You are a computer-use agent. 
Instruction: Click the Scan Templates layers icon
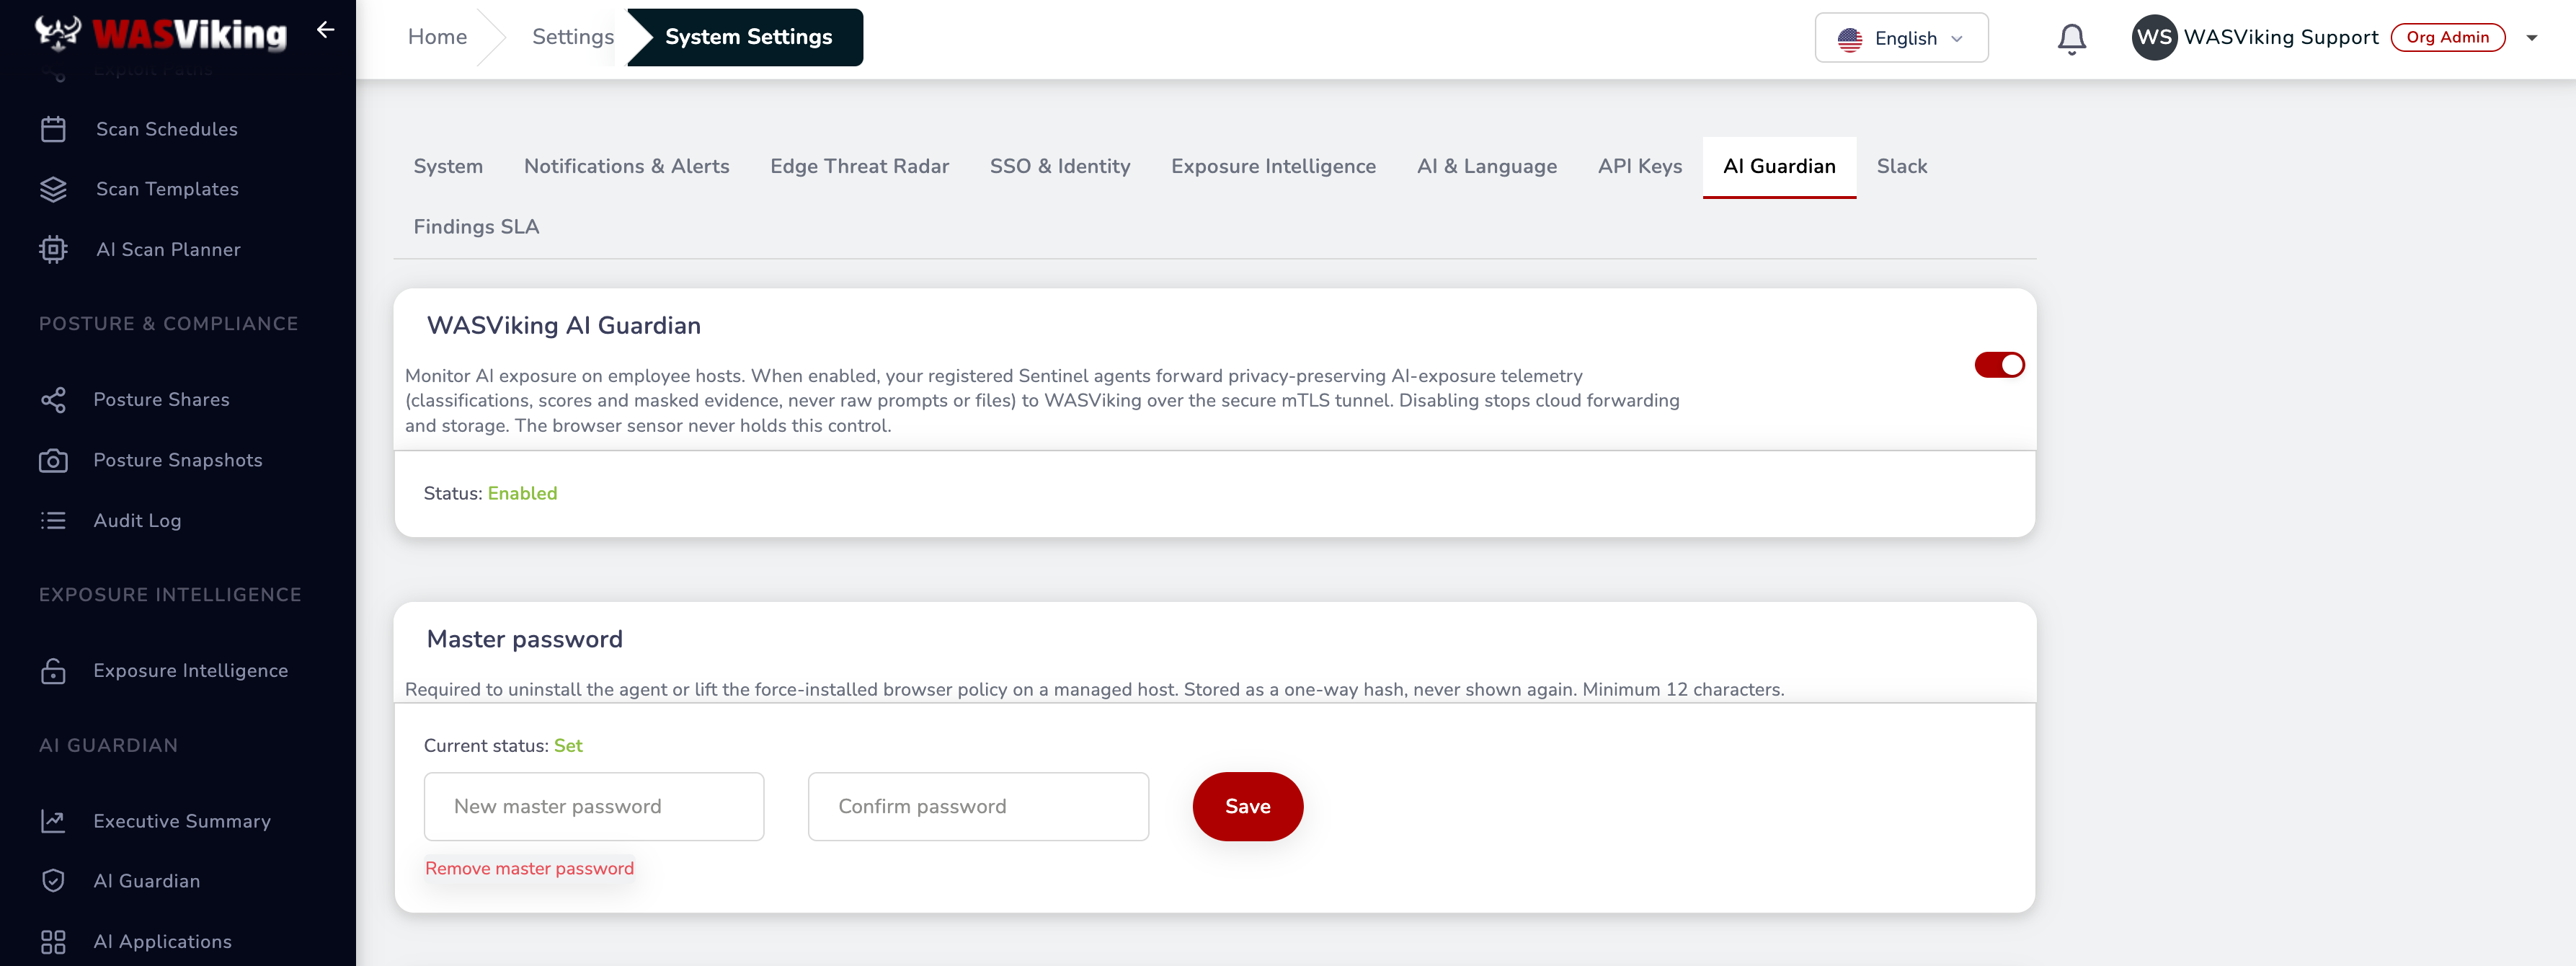click(53, 189)
